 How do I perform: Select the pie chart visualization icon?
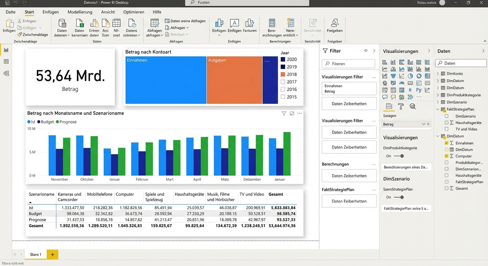tap(410, 76)
